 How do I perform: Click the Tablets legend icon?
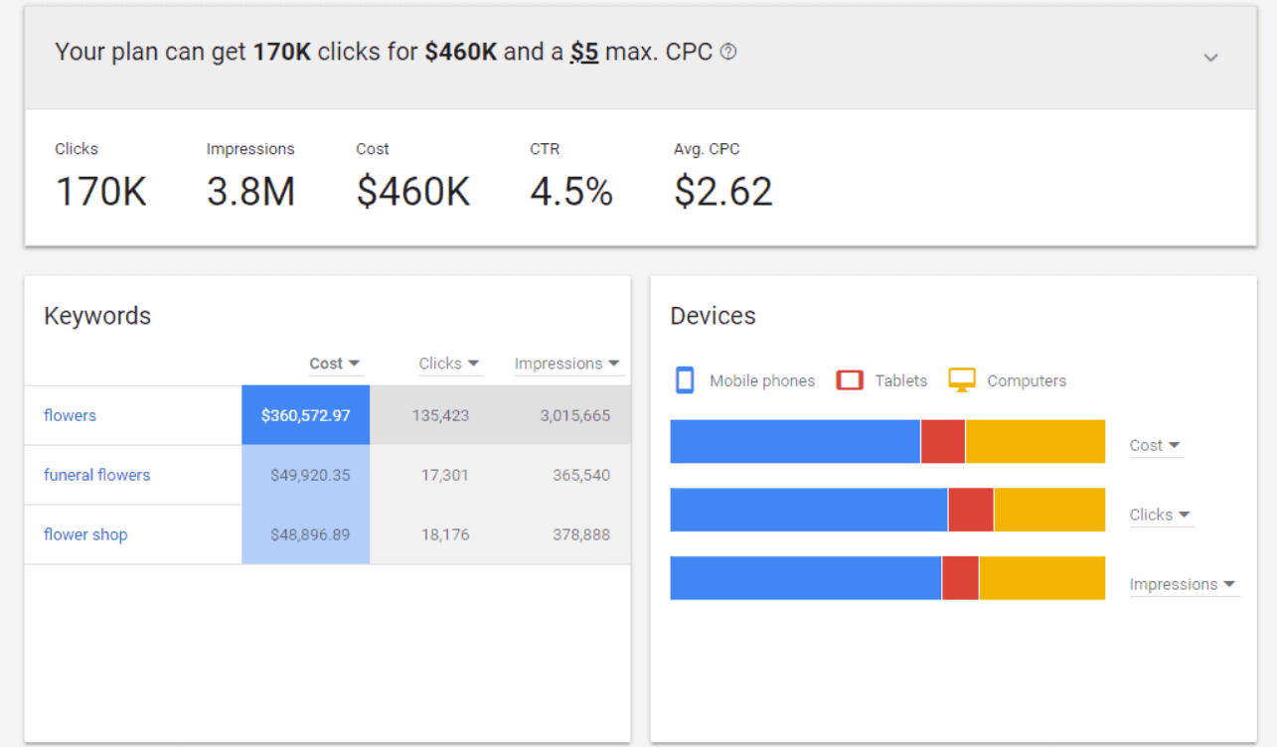(x=850, y=380)
